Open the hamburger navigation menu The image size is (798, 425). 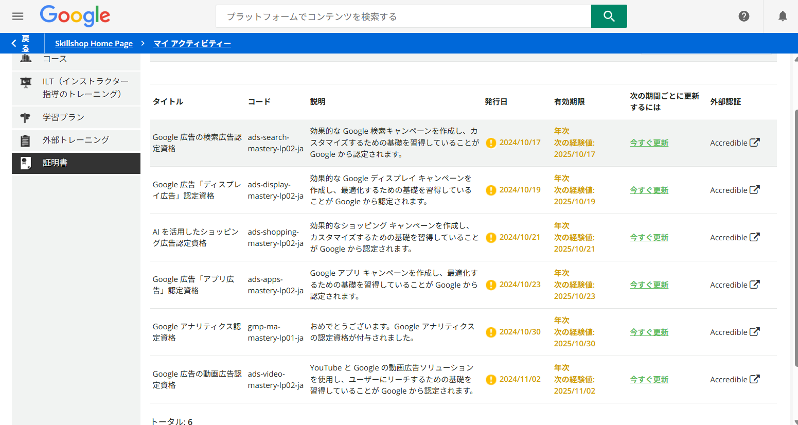(x=17, y=16)
